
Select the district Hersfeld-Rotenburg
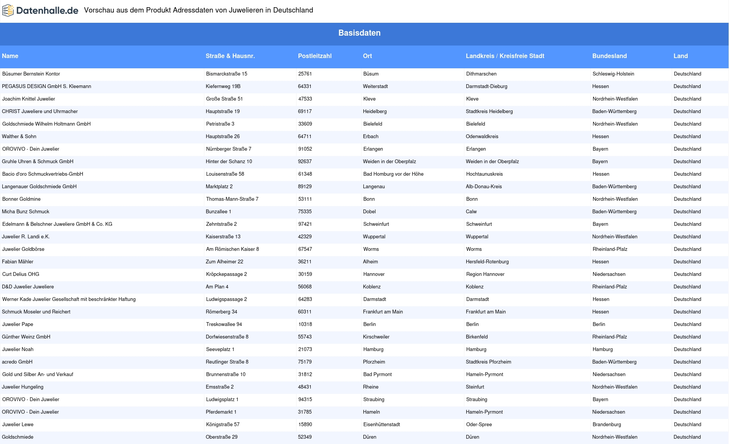(x=488, y=262)
